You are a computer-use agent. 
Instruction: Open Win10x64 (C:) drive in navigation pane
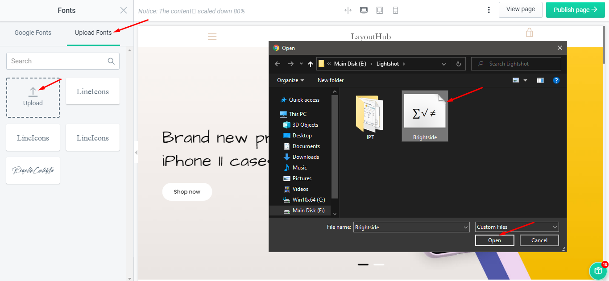point(304,200)
